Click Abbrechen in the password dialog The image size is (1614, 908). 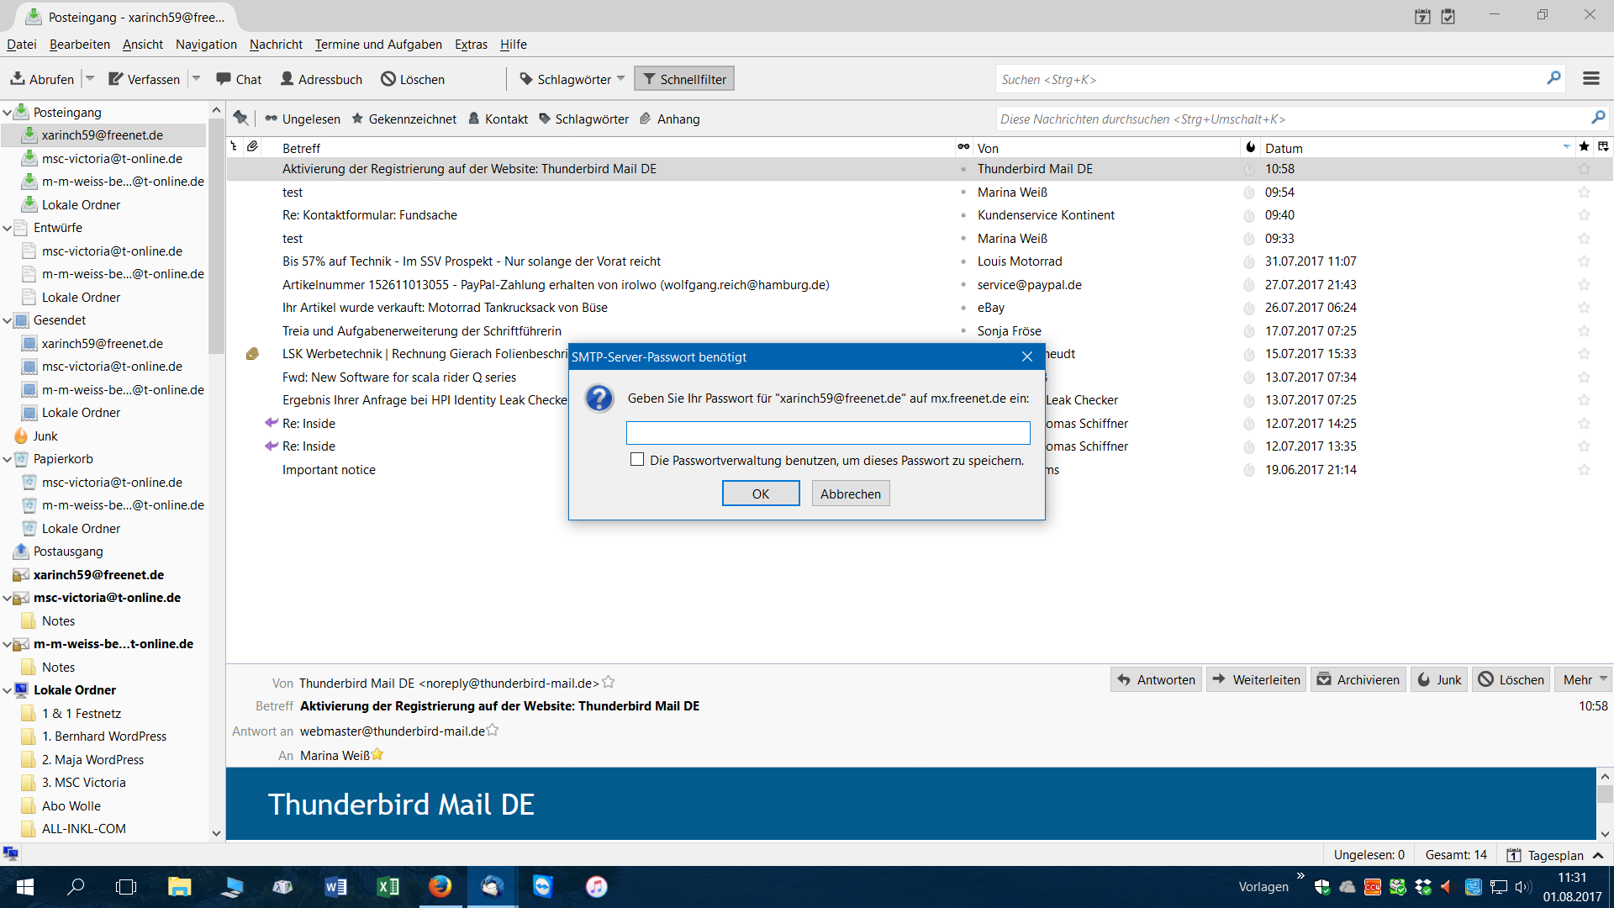(850, 494)
